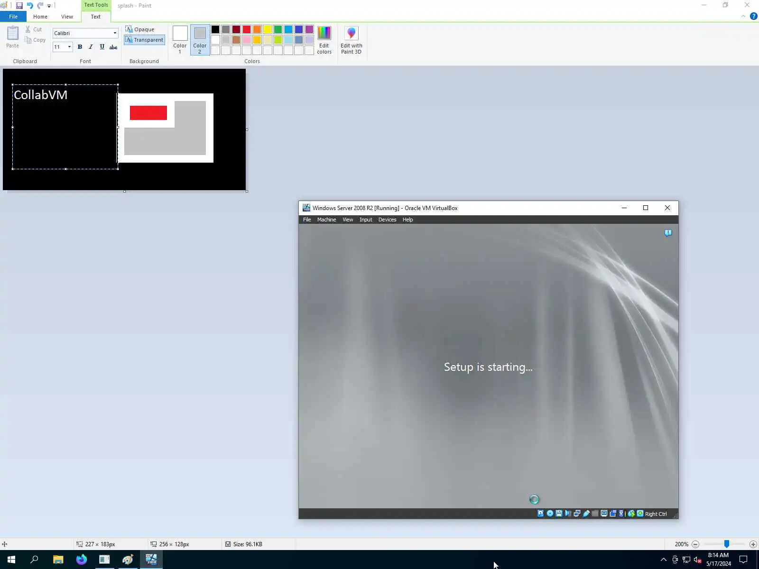Image resolution: width=759 pixels, height=569 pixels.
Task: Click the display indicator in VirtualBox status bar
Action: 604,514
